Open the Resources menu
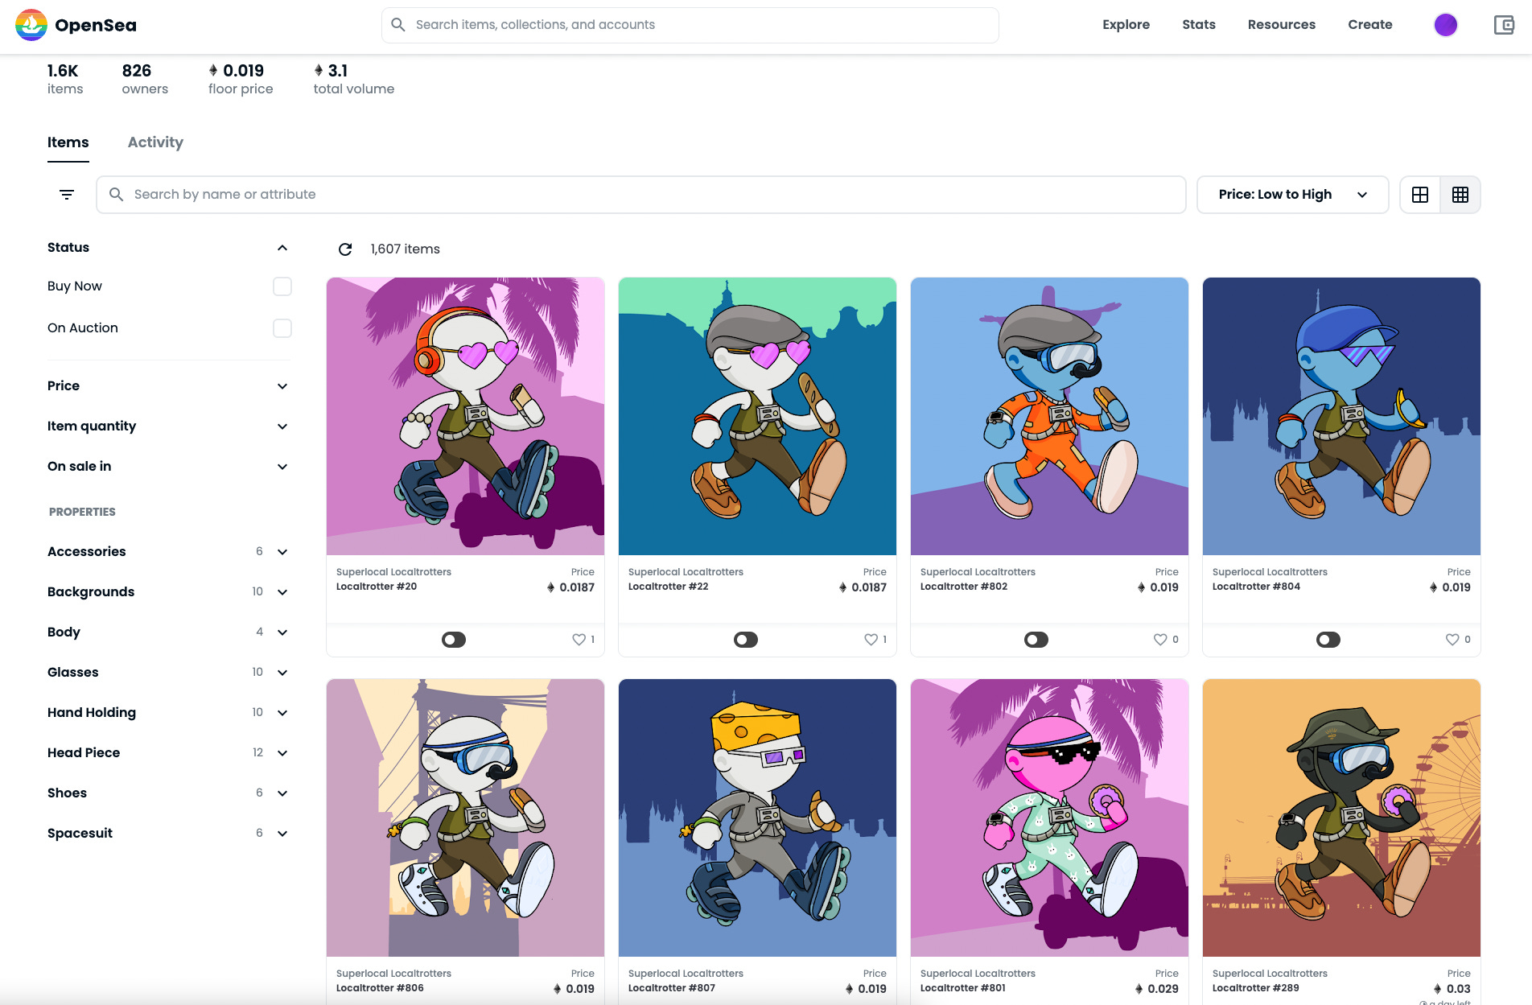The height and width of the screenshot is (1005, 1532). pos(1281,25)
